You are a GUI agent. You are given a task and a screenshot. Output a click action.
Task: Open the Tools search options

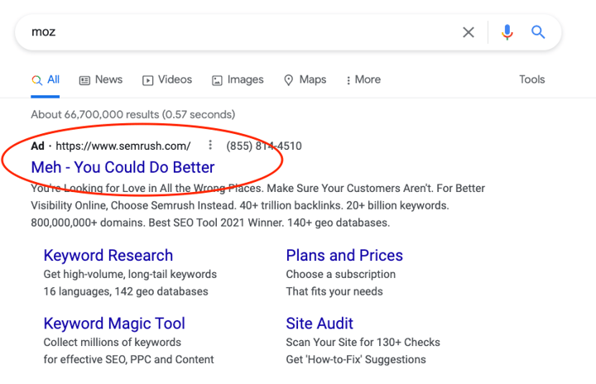[532, 79]
